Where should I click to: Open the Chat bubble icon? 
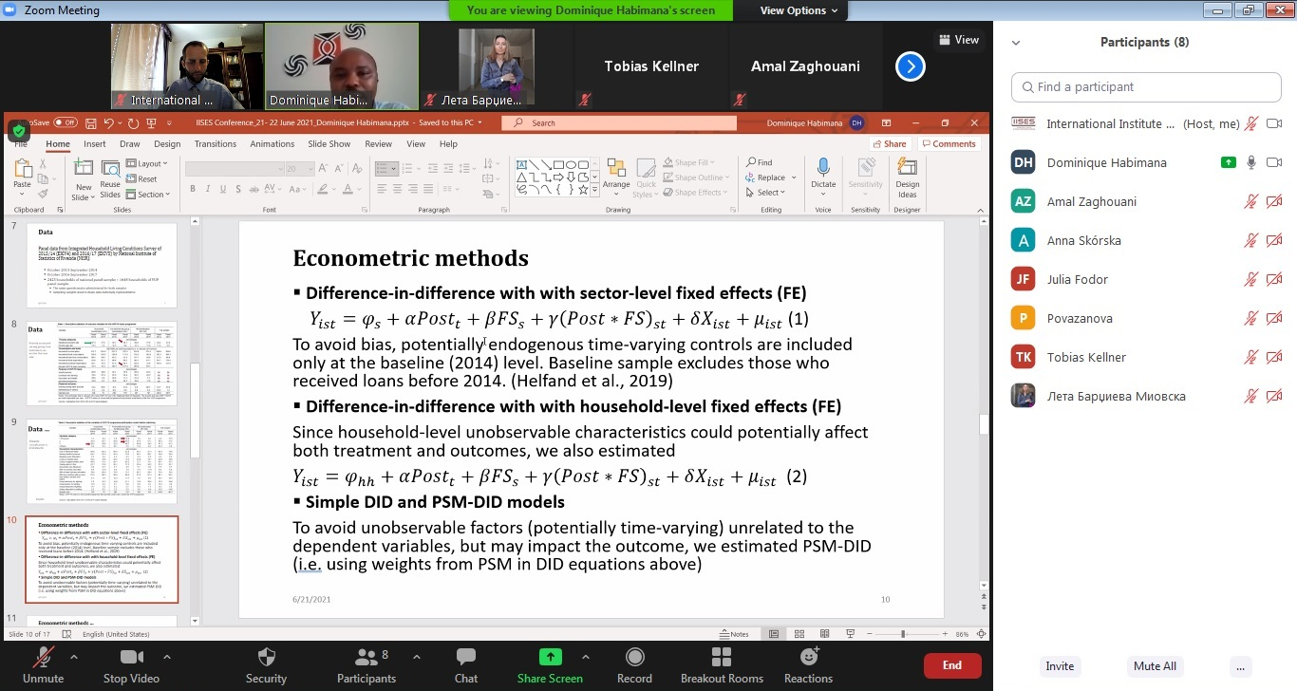point(466,657)
